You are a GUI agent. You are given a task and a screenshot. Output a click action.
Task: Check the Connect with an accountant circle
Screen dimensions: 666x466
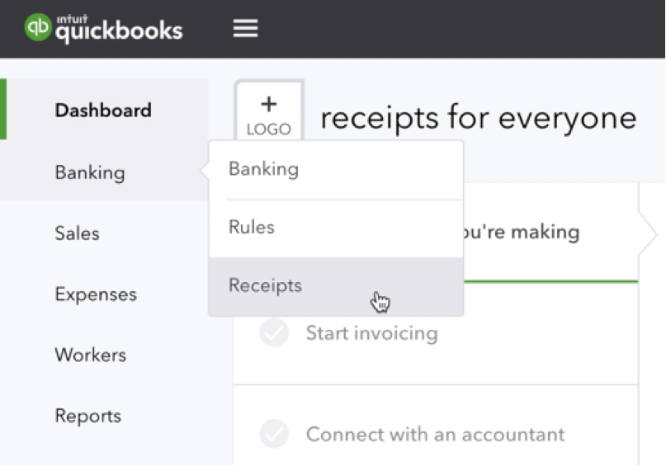pyautogui.click(x=273, y=434)
